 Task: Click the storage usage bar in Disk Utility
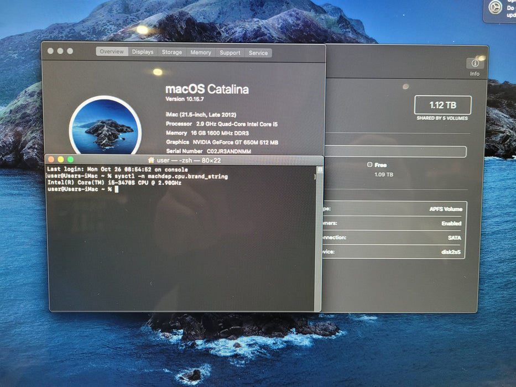[395, 151]
